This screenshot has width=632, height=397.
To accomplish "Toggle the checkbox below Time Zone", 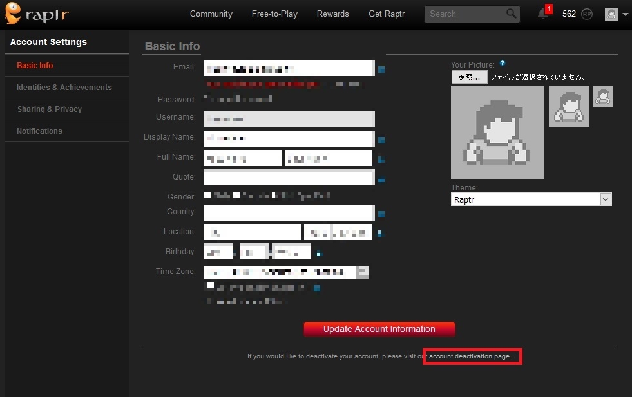I will click(211, 285).
